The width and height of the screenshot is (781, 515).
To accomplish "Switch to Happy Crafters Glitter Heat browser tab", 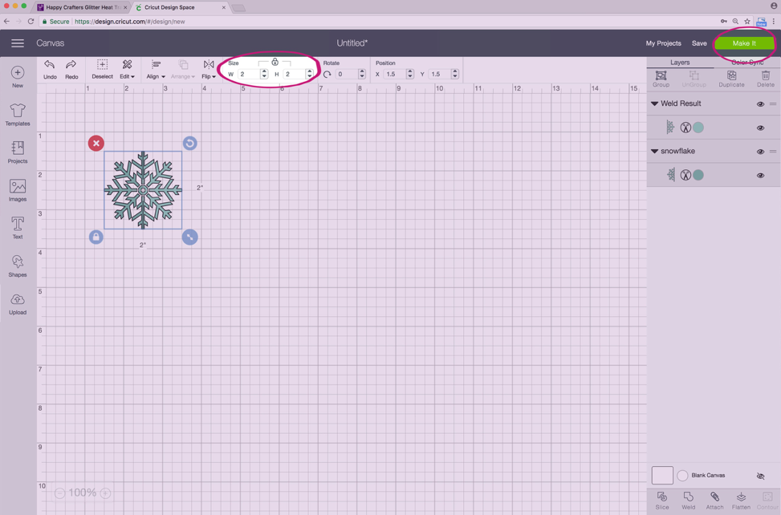I will (82, 7).
